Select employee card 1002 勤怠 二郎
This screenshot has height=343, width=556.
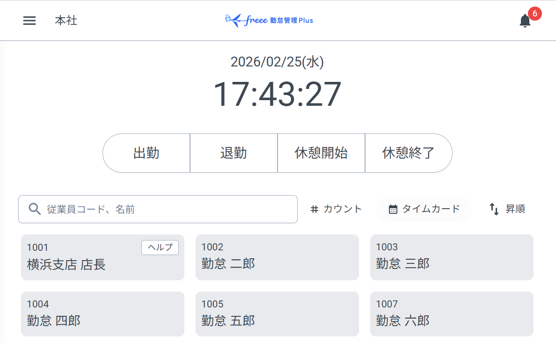(x=277, y=257)
